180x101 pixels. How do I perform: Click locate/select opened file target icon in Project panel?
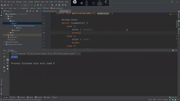tap(27, 11)
